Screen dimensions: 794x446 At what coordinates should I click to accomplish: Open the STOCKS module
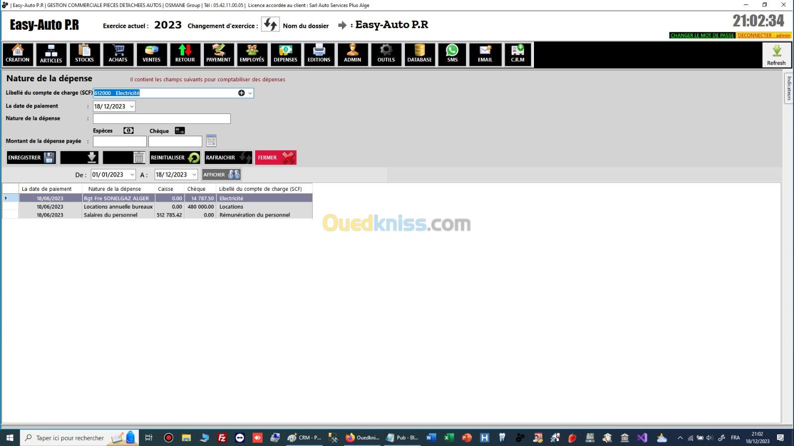click(84, 54)
